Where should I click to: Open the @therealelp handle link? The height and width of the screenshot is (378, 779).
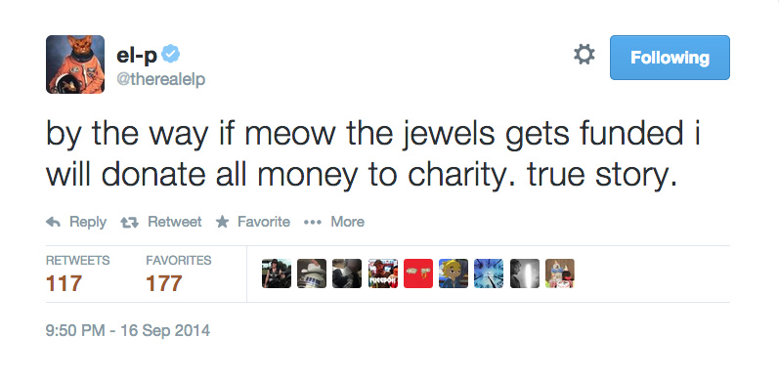pyautogui.click(x=160, y=79)
